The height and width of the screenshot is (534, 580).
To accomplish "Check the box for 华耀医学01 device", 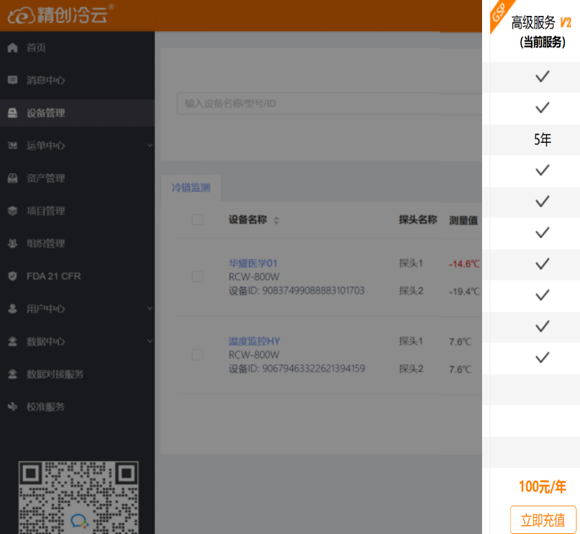I will coord(197,277).
